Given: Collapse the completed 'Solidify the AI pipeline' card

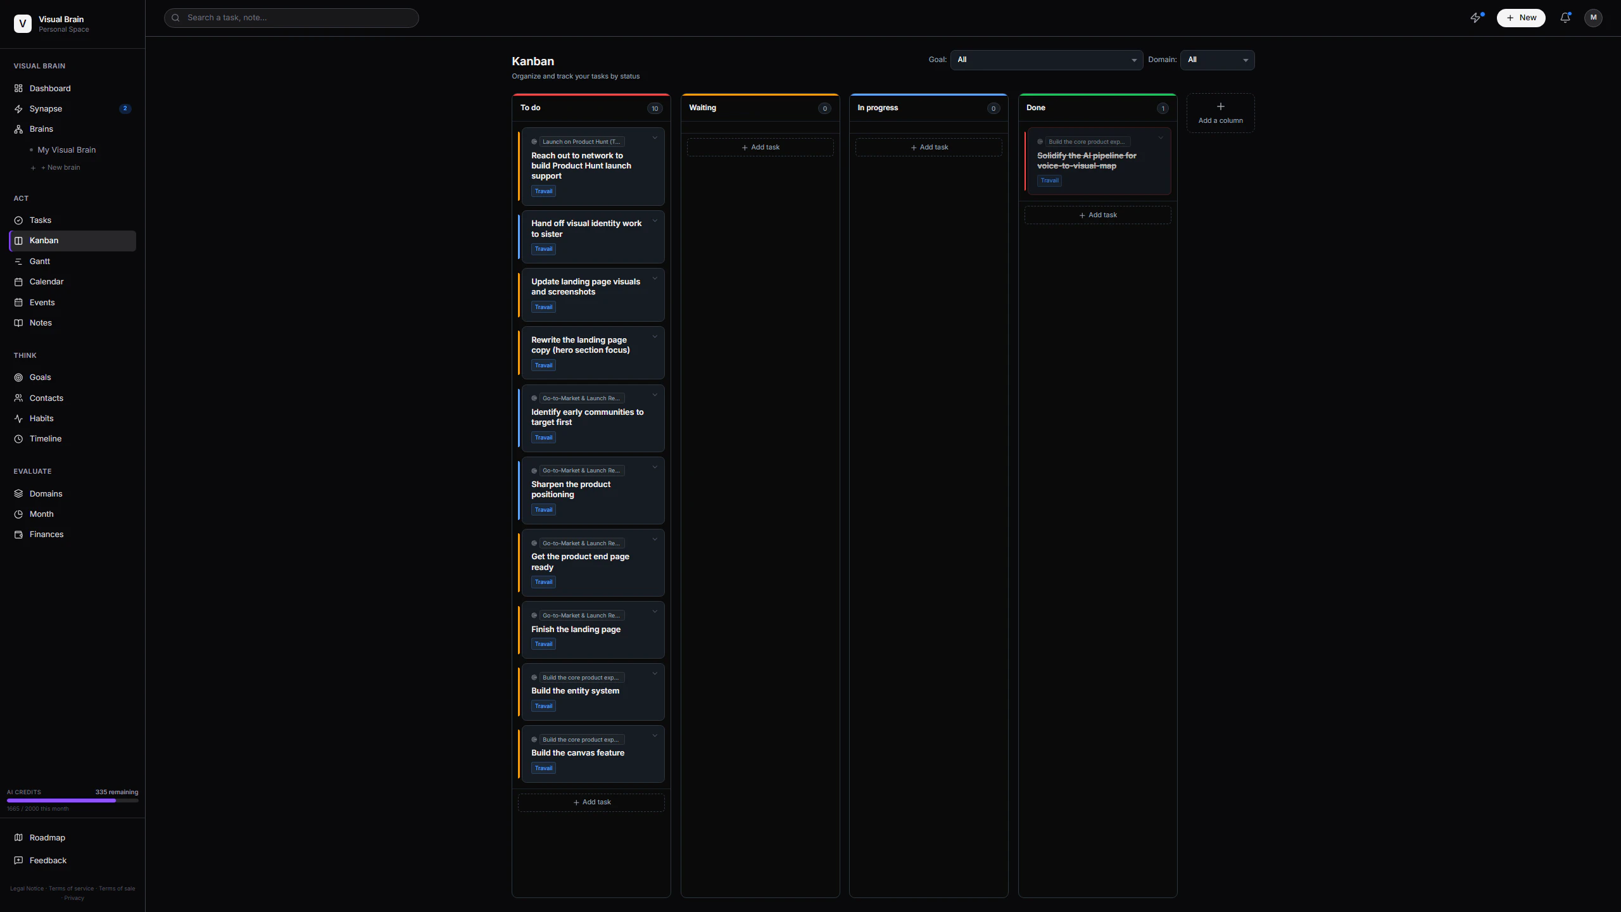Looking at the screenshot, I should point(1161,138).
